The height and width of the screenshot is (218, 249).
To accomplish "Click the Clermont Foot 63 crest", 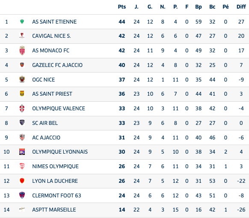I will coord(22,195).
